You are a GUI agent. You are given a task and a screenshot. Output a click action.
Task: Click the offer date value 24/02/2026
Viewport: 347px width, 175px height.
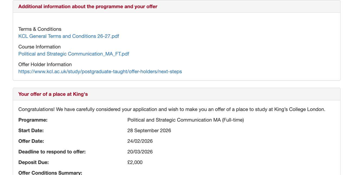pos(140,141)
